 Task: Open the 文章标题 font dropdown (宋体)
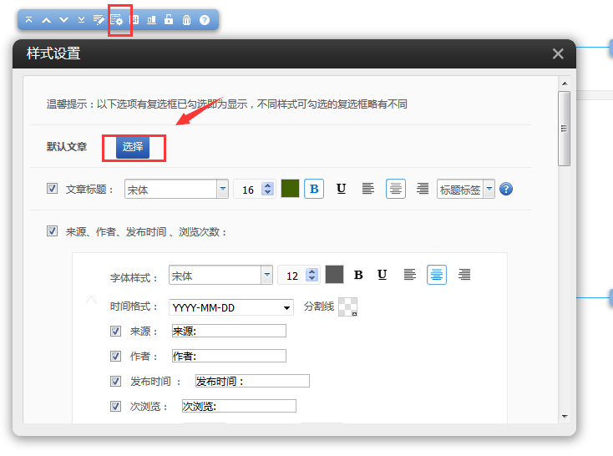222,189
